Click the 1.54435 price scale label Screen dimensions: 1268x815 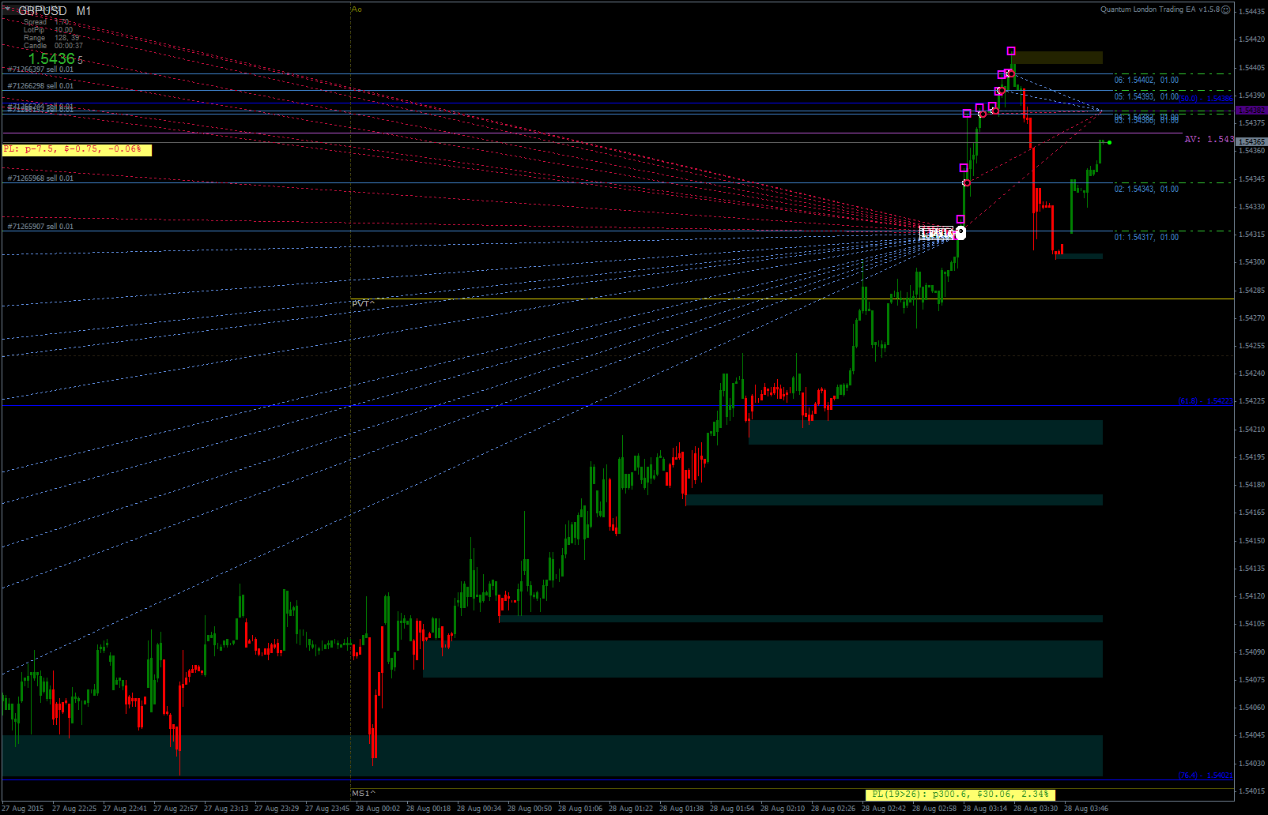click(1253, 12)
